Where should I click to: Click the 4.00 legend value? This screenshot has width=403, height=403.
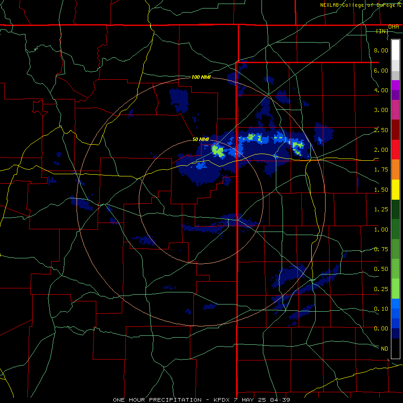tap(381, 90)
